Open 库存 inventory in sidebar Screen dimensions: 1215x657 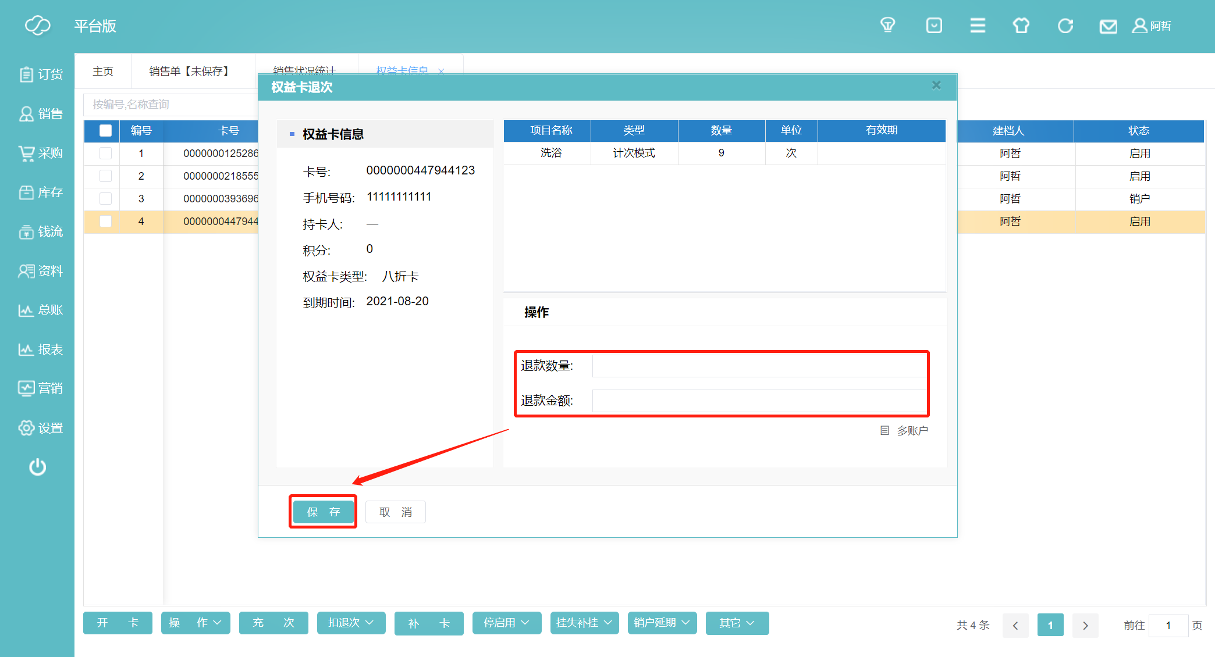point(40,192)
